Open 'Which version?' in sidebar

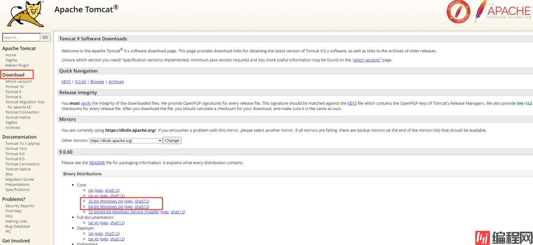point(19,82)
